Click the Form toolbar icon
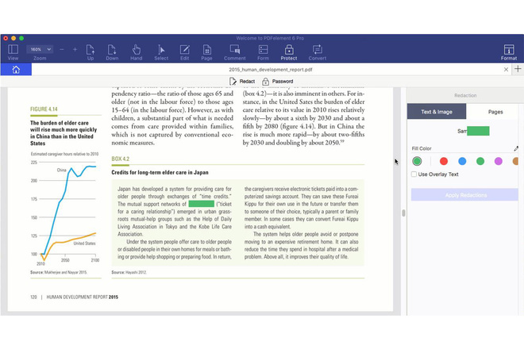The height and width of the screenshot is (349, 524). click(x=263, y=52)
